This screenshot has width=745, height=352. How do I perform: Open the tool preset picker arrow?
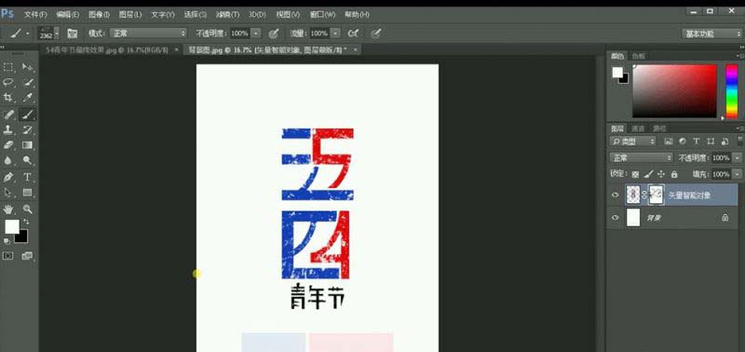[x=27, y=34]
